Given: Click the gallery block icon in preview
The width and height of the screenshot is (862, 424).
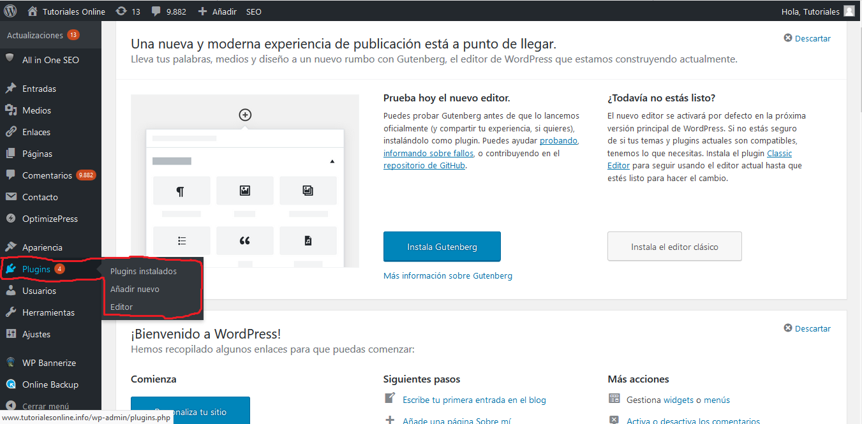Looking at the screenshot, I should [308, 191].
